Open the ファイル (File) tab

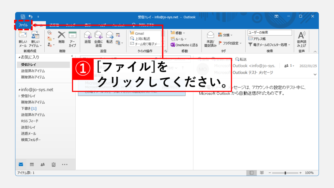pos(23,25)
